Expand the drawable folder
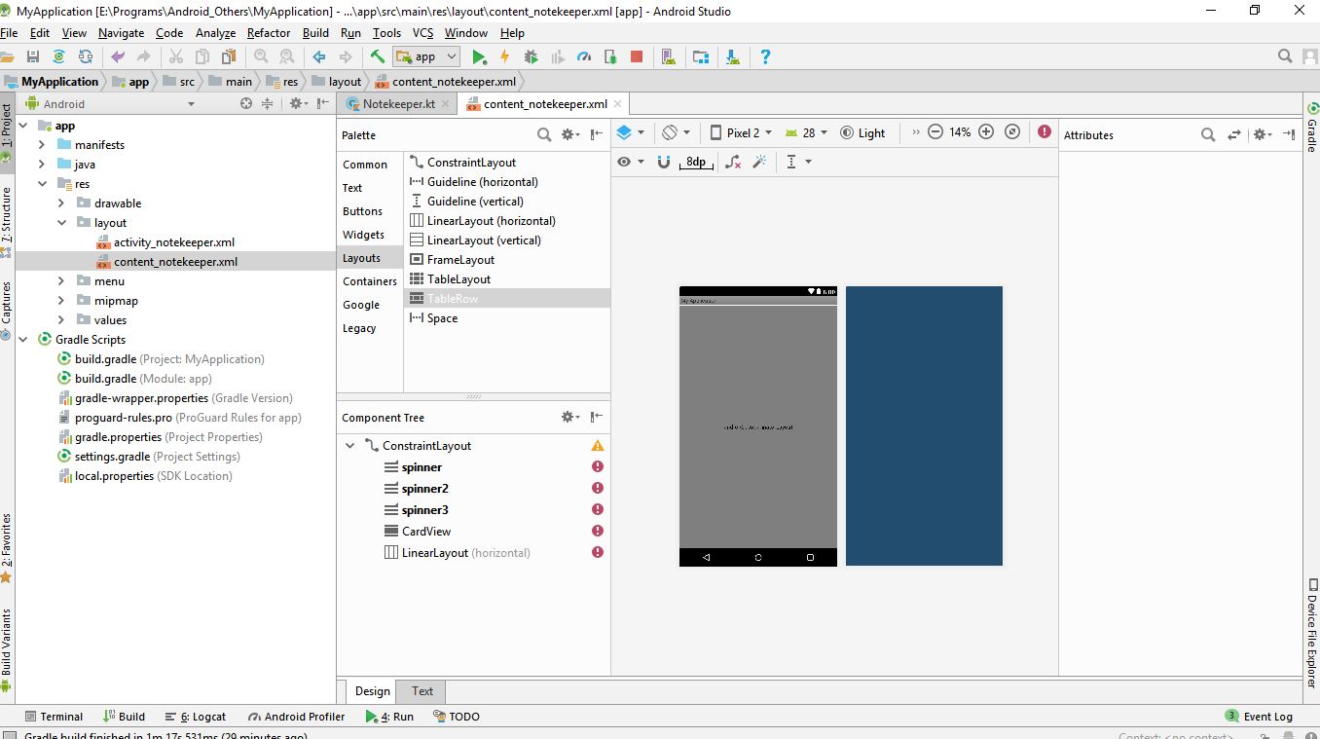Viewport: 1320px width, 739px height. [61, 203]
